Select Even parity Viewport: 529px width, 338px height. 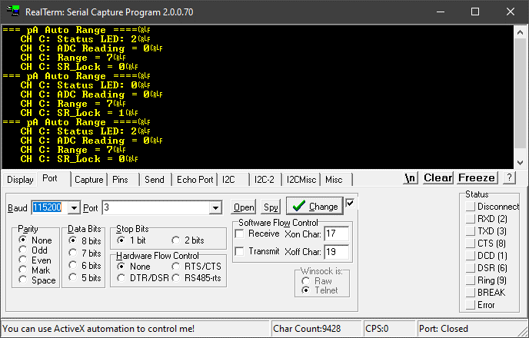pyautogui.click(x=23, y=260)
